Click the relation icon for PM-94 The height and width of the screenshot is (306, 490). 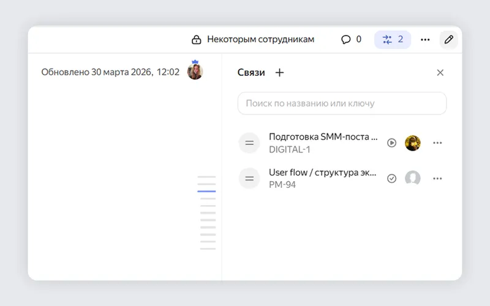[249, 179]
